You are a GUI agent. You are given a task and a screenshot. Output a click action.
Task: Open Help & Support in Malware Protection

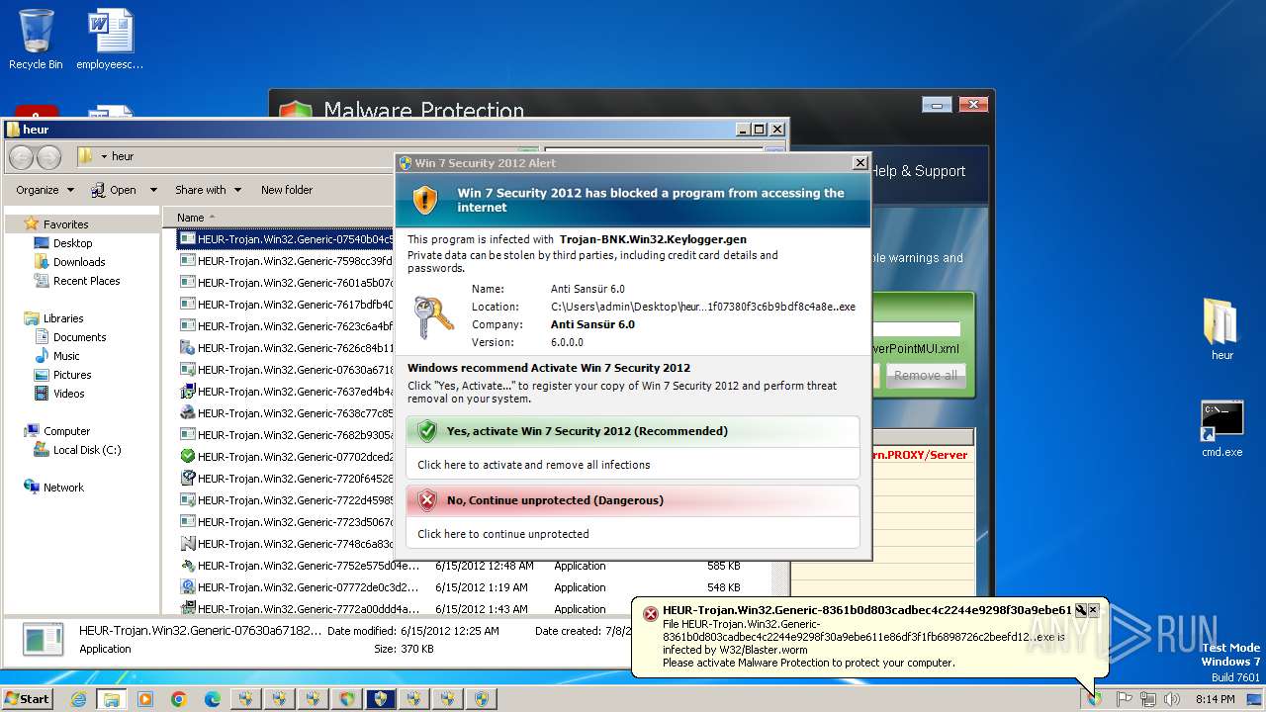pos(917,171)
